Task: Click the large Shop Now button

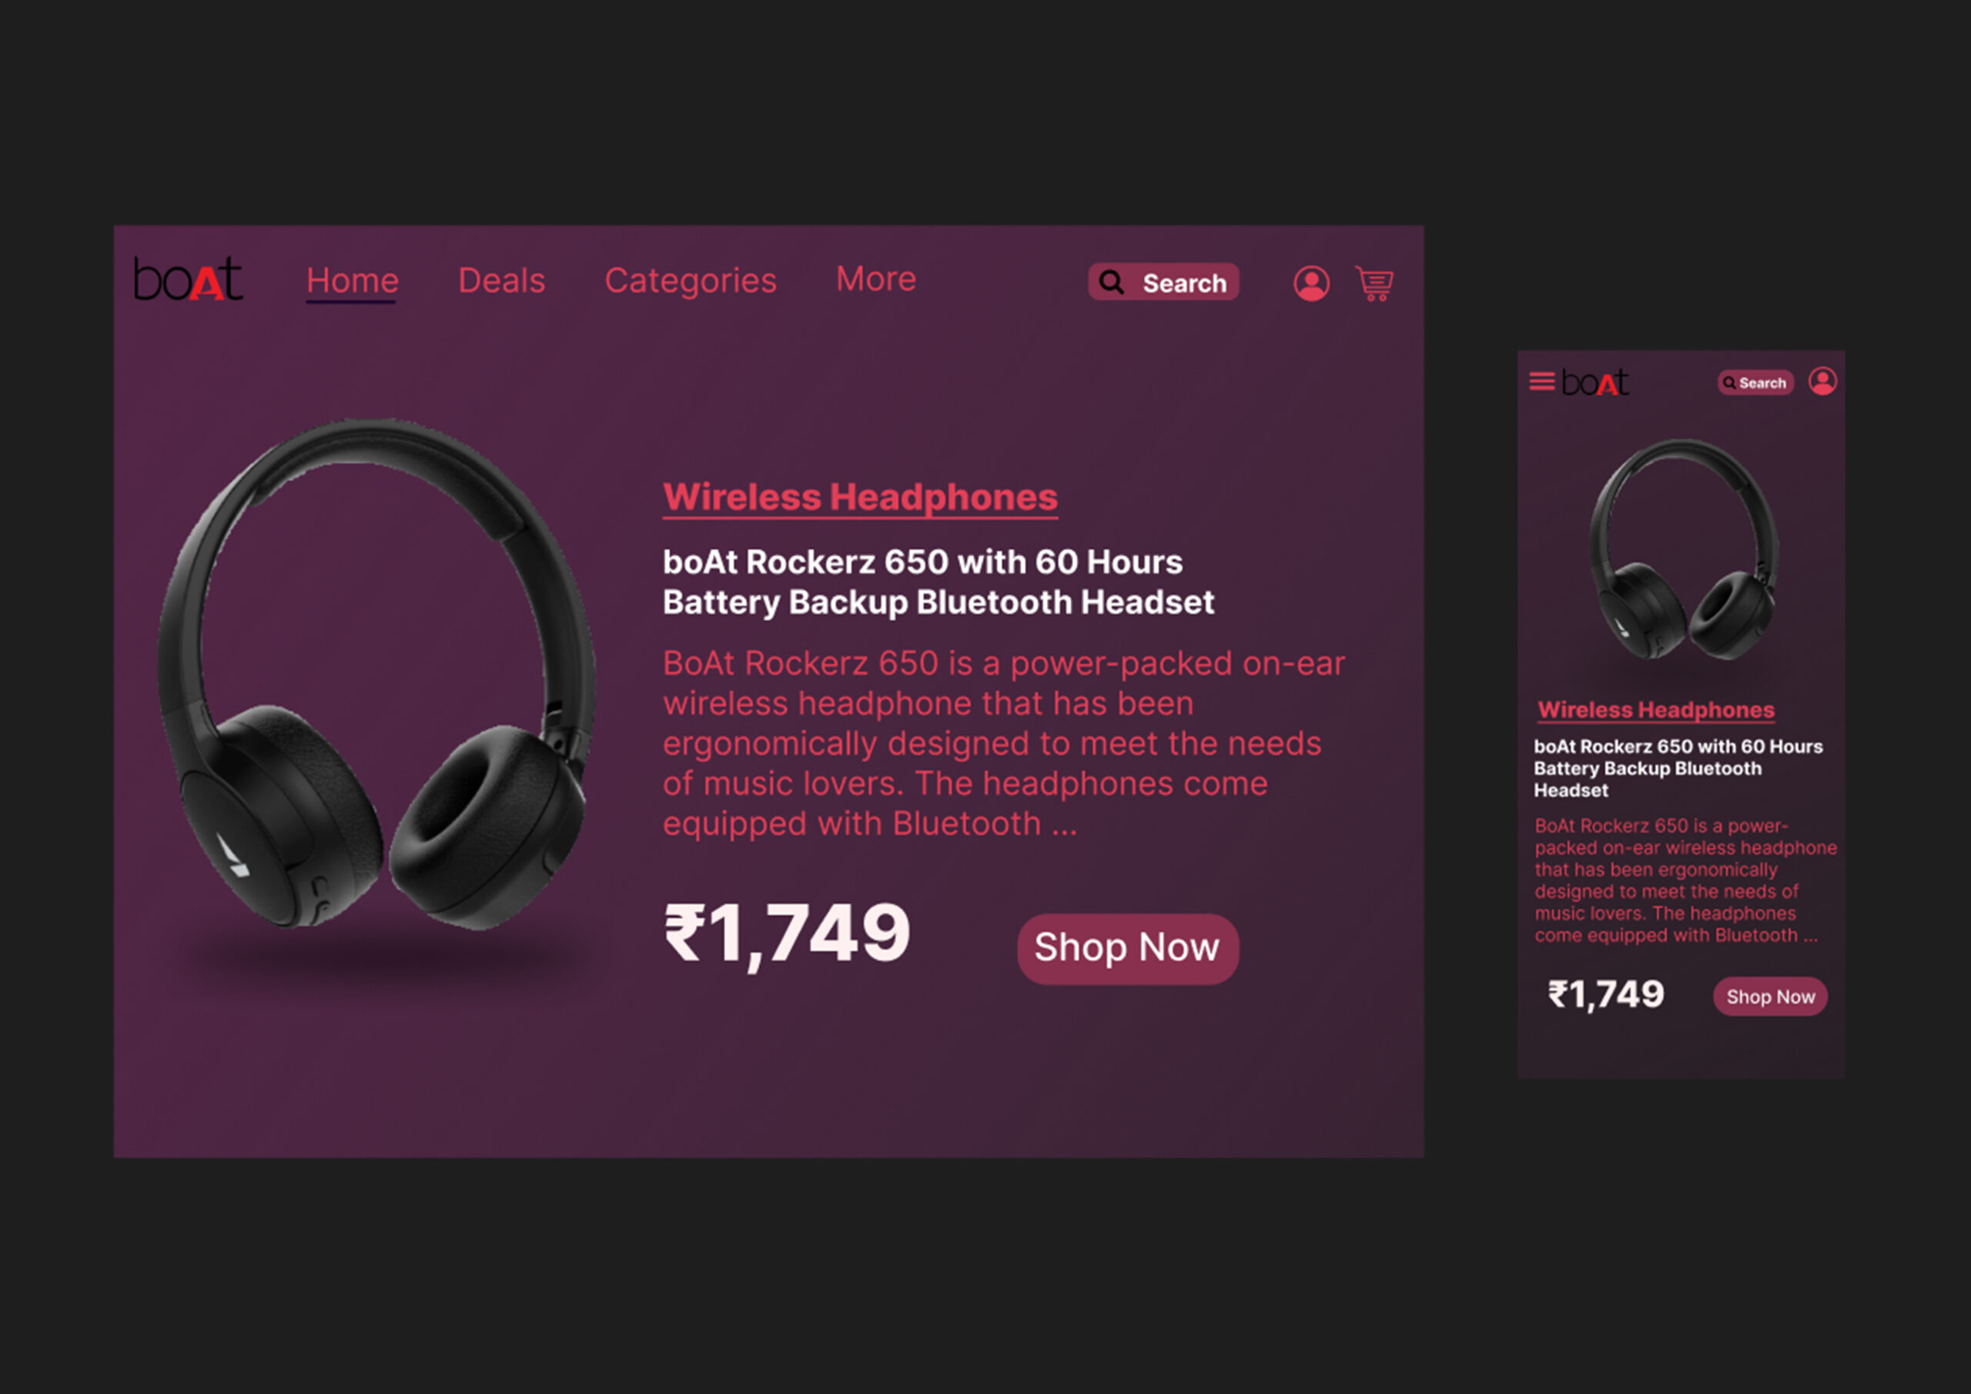Action: click(x=1127, y=948)
